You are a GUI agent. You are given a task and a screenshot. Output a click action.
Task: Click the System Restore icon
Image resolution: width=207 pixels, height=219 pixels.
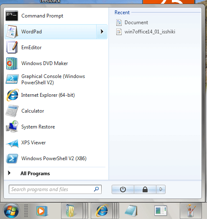coord(12,126)
